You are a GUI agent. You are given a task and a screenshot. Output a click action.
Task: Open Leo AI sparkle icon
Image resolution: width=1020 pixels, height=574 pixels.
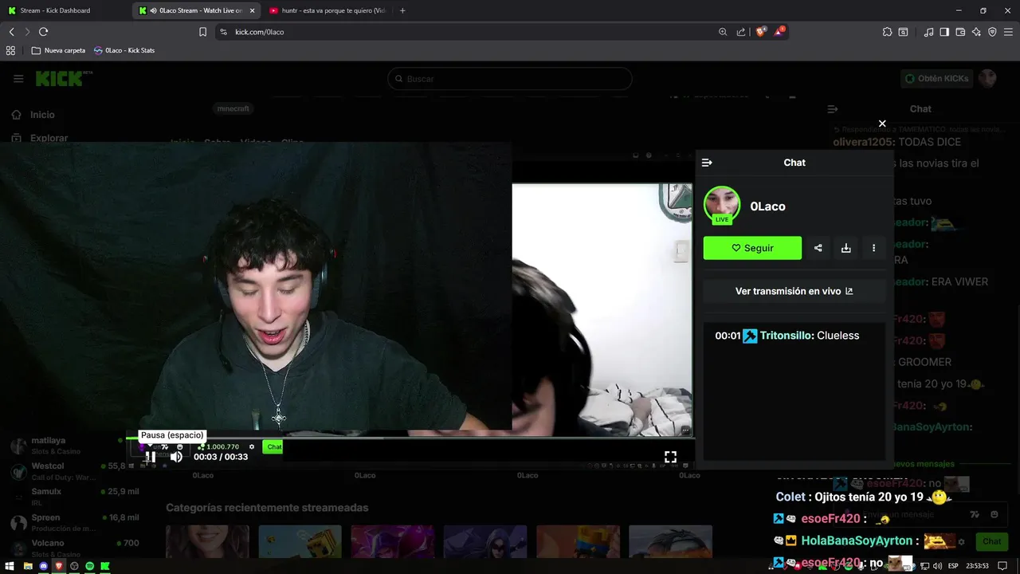click(x=976, y=32)
